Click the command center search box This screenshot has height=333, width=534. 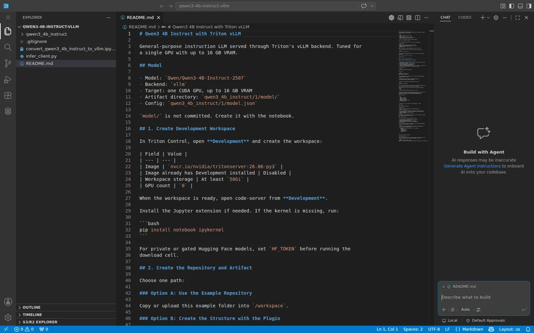pos(267,6)
